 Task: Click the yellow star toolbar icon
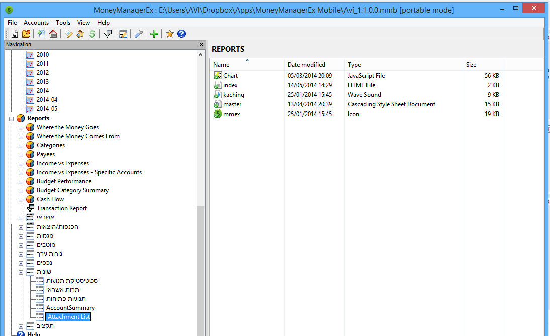[170, 34]
